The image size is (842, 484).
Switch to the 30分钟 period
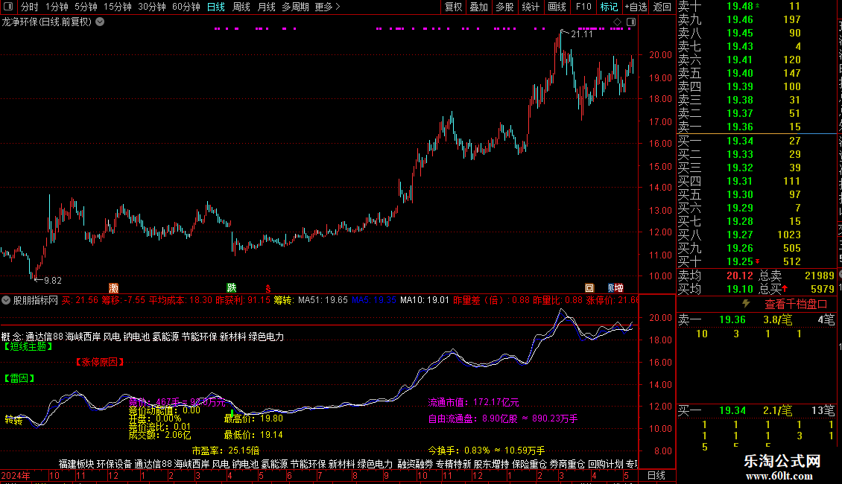(x=151, y=7)
